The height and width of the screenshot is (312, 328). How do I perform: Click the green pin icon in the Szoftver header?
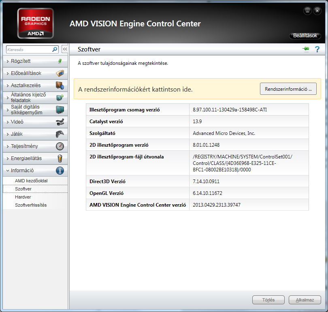pos(306,49)
